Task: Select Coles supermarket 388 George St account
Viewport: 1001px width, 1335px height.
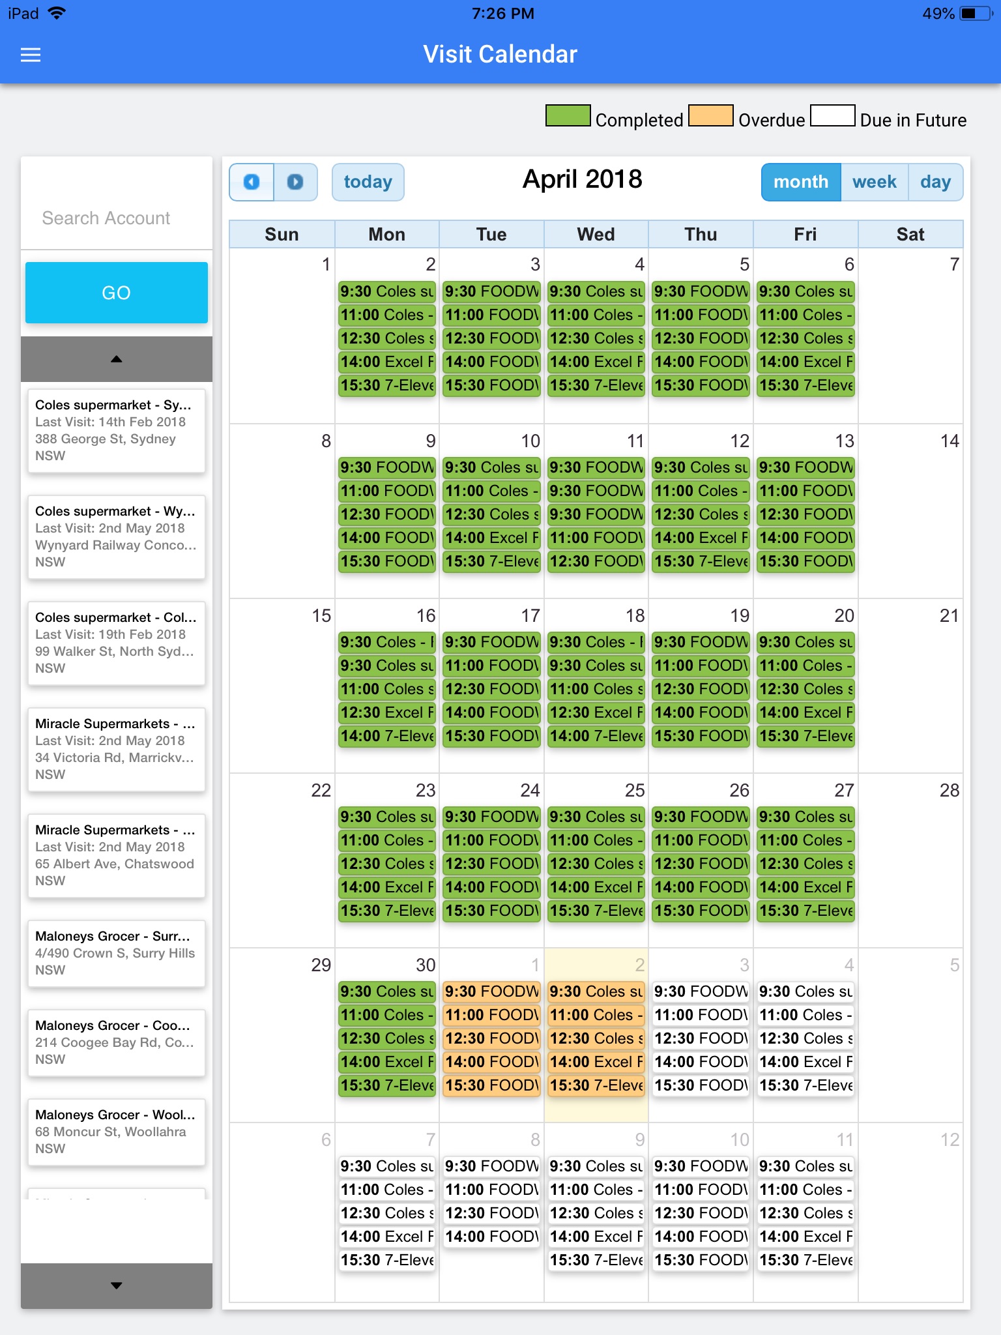Action: point(117,430)
